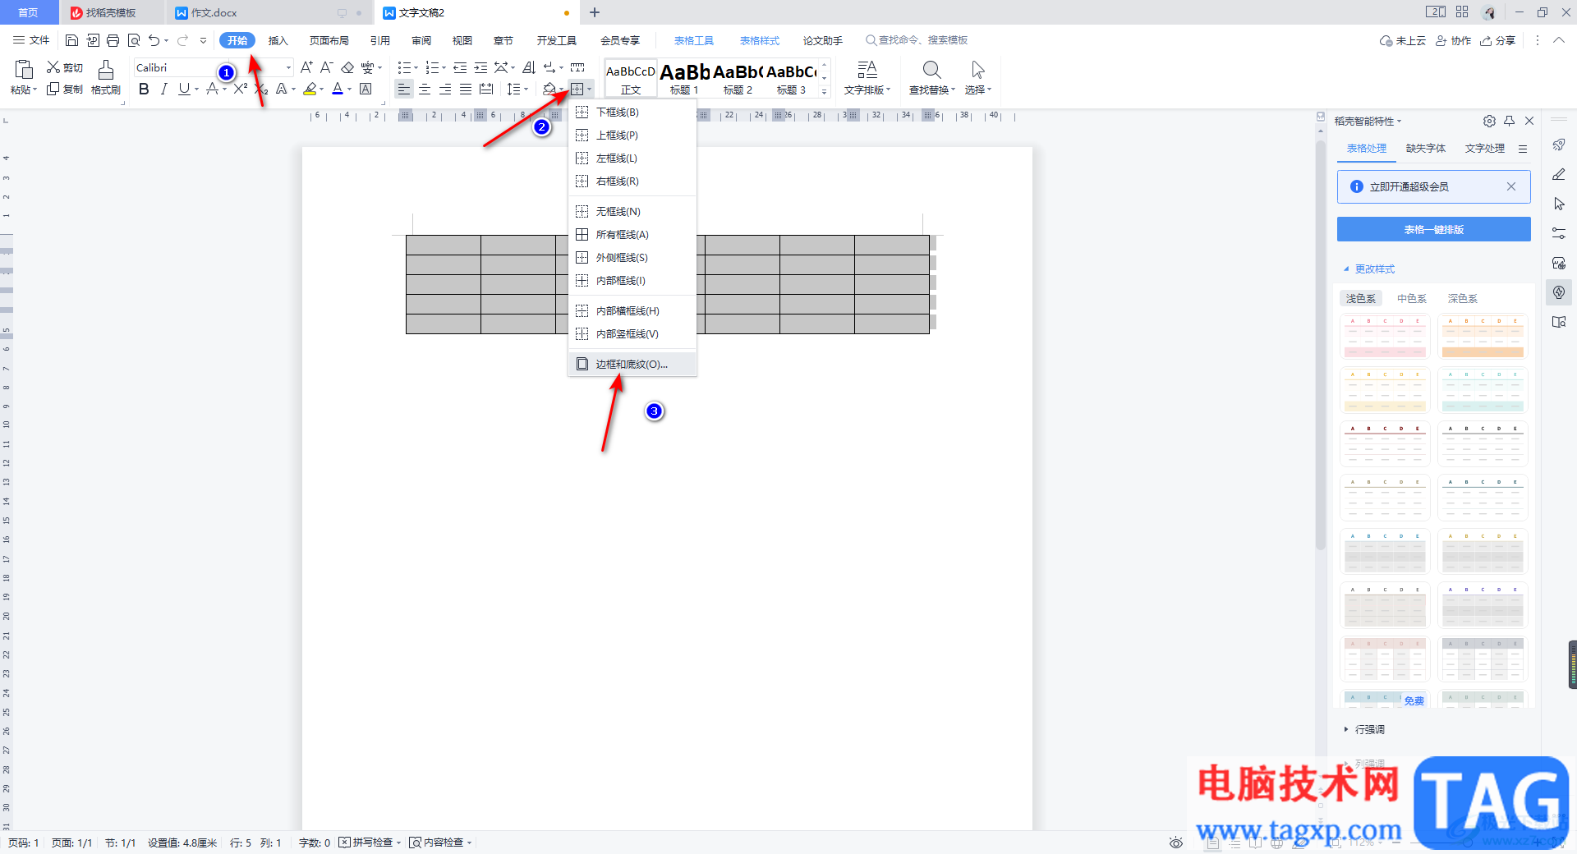Click the Redo arrow icon
The height and width of the screenshot is (854, 1577).
(x=182, y=40)
